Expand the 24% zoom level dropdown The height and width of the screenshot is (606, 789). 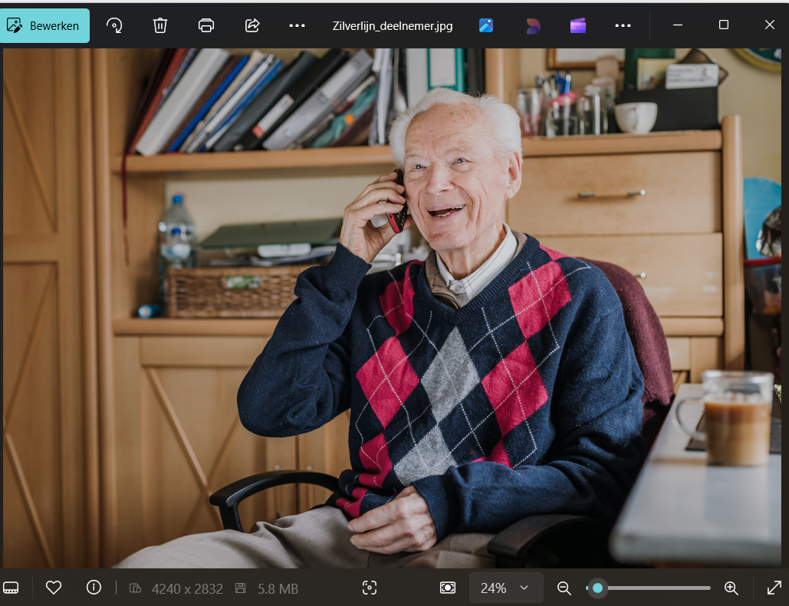click(506, 588)
